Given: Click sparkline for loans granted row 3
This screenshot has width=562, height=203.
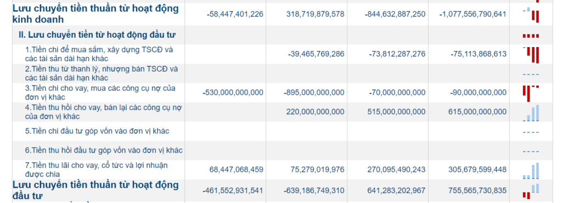Looking at the screenshot, I should 531,93.
